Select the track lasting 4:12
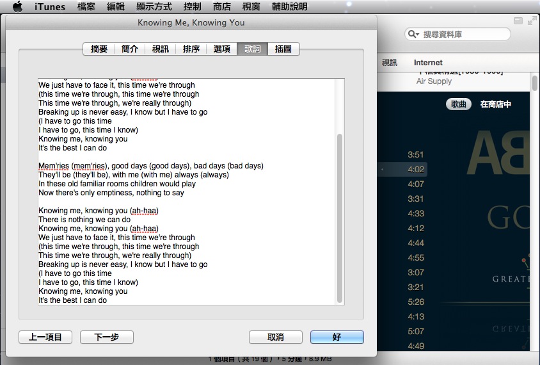This screenshot has width=540, height=365. click(415, 228)
